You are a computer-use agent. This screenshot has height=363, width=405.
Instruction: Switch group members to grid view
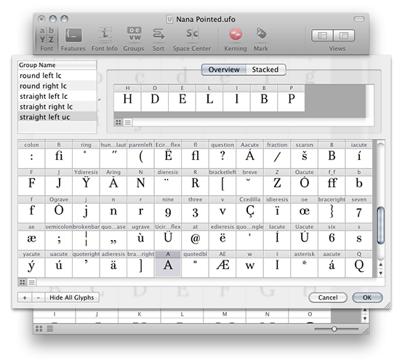(x=119, y=122)
